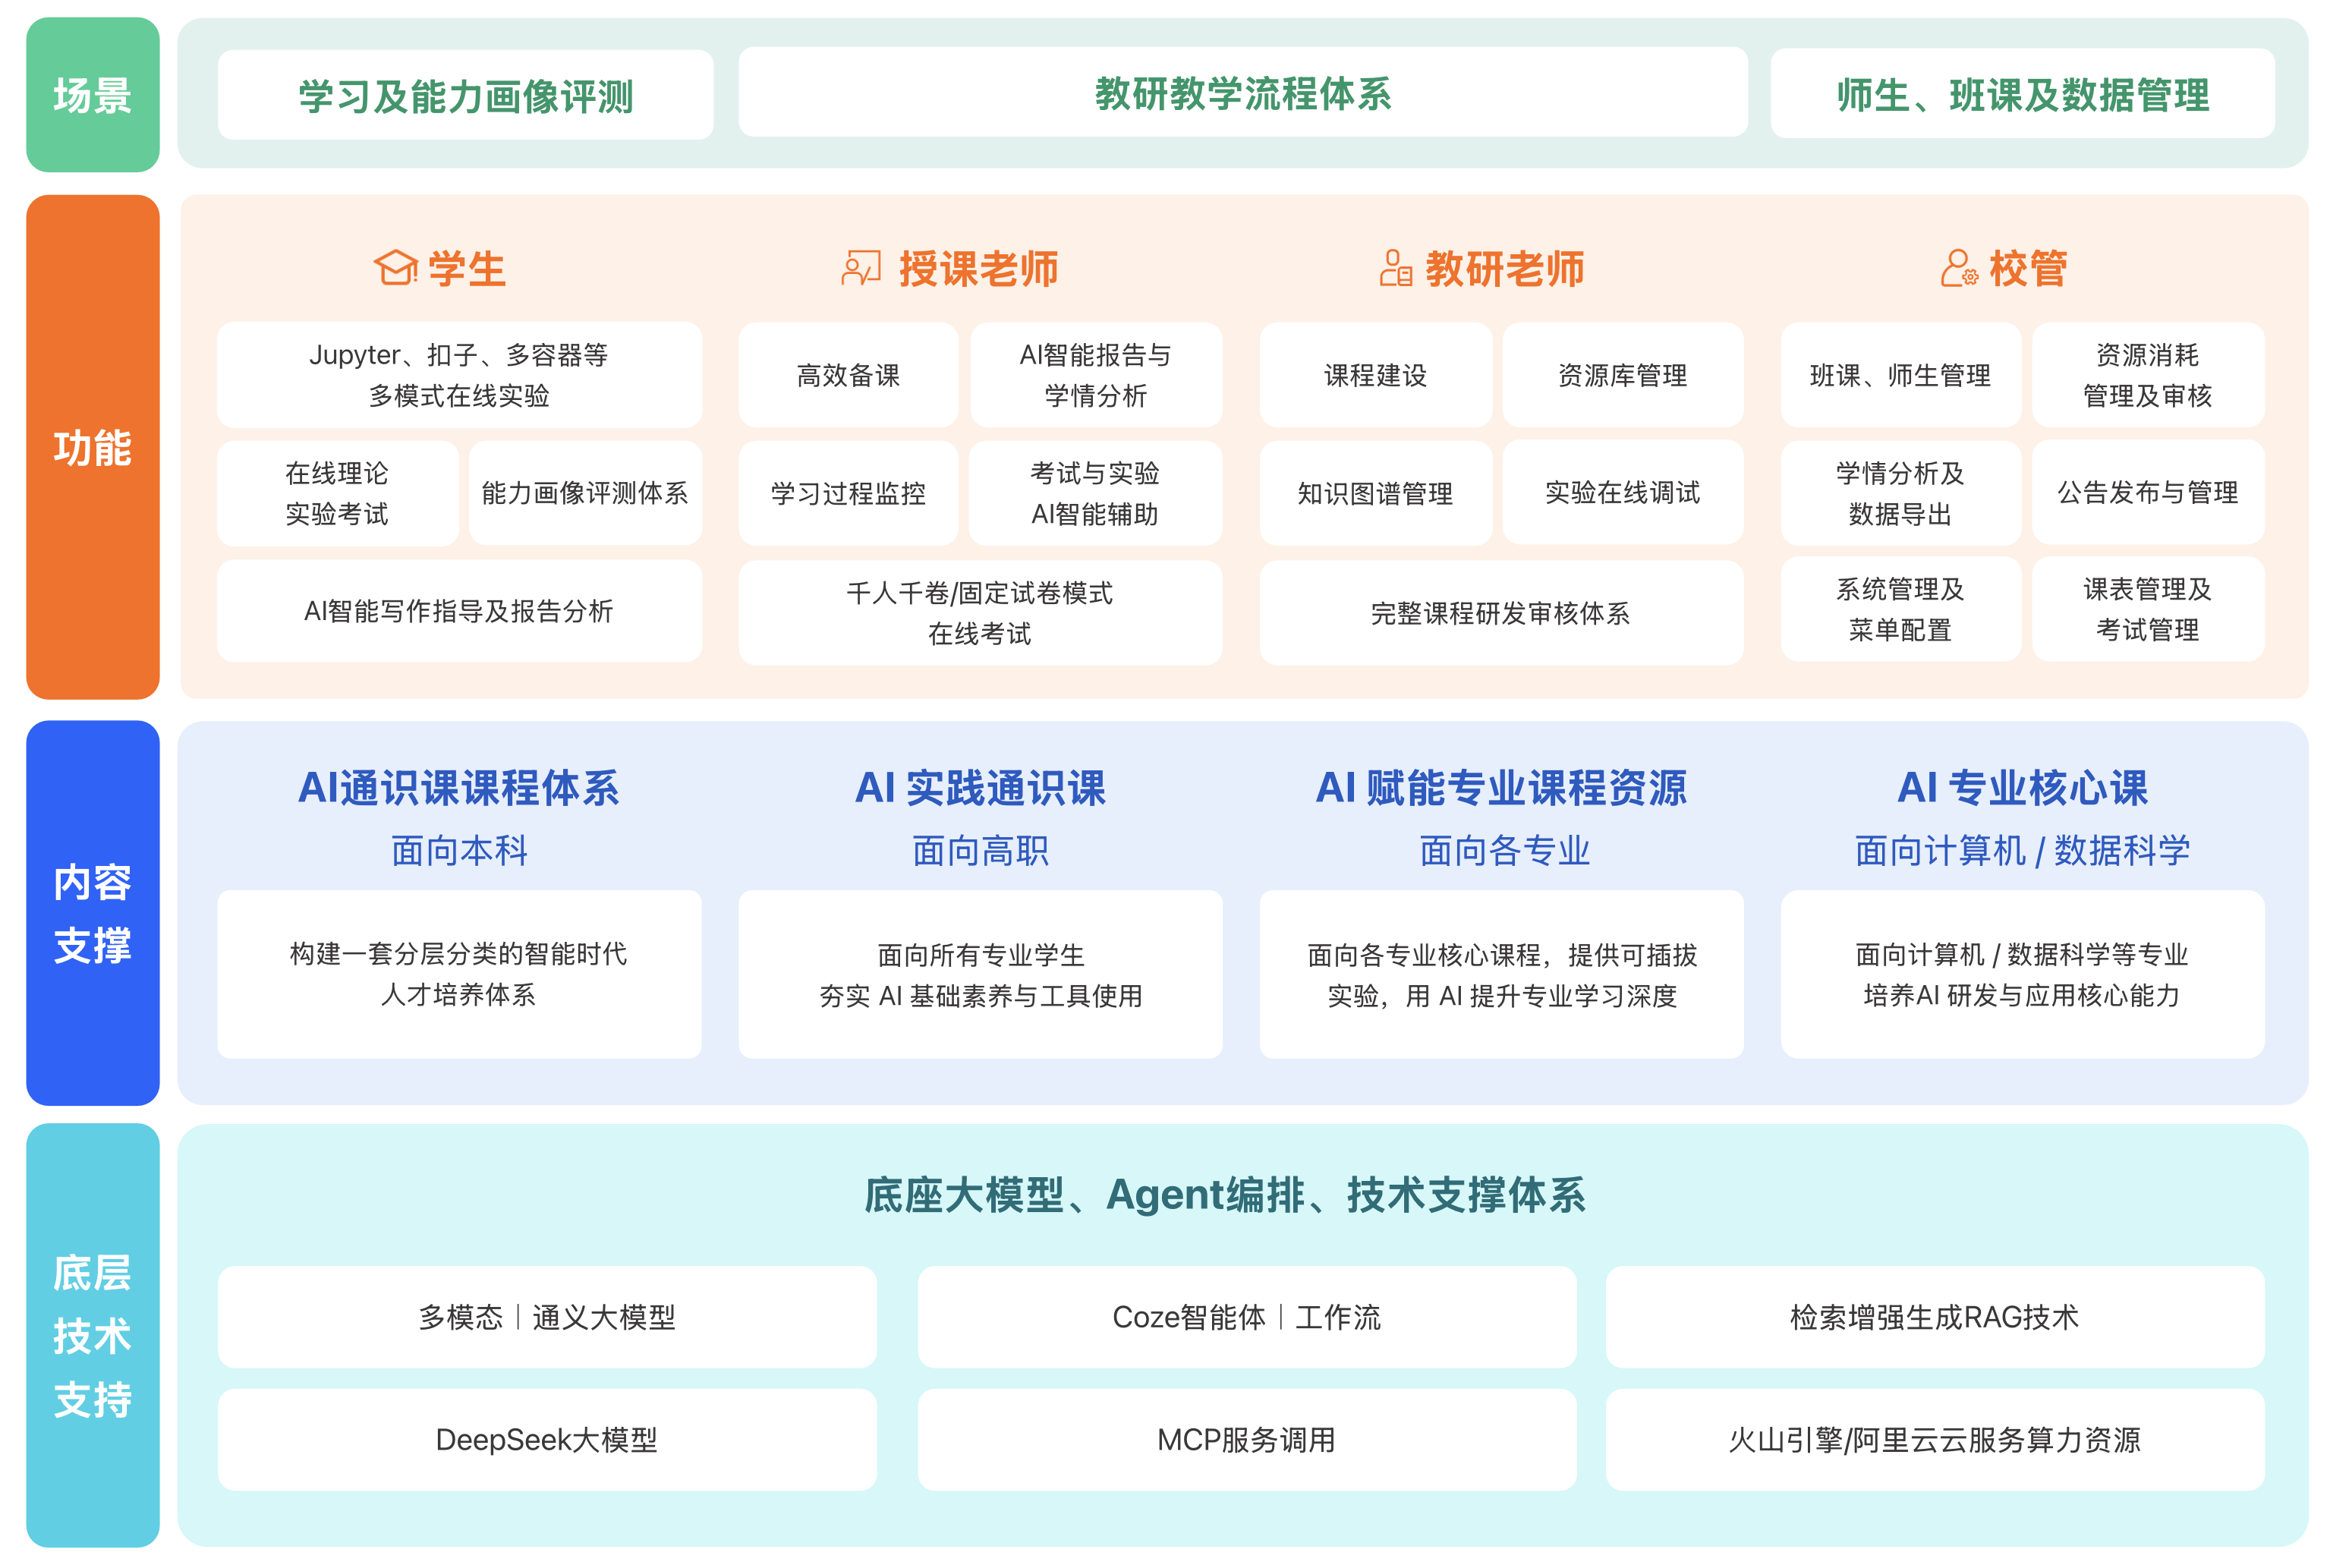Click the AI 专业核心课 heading
The height and width of the screenshot is (1568, 2330).
(2021, 788)
